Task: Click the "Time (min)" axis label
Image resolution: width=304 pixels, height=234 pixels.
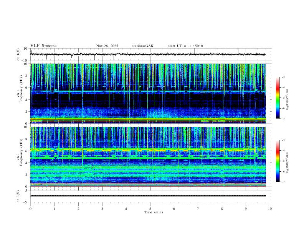Action: point(154,212)
